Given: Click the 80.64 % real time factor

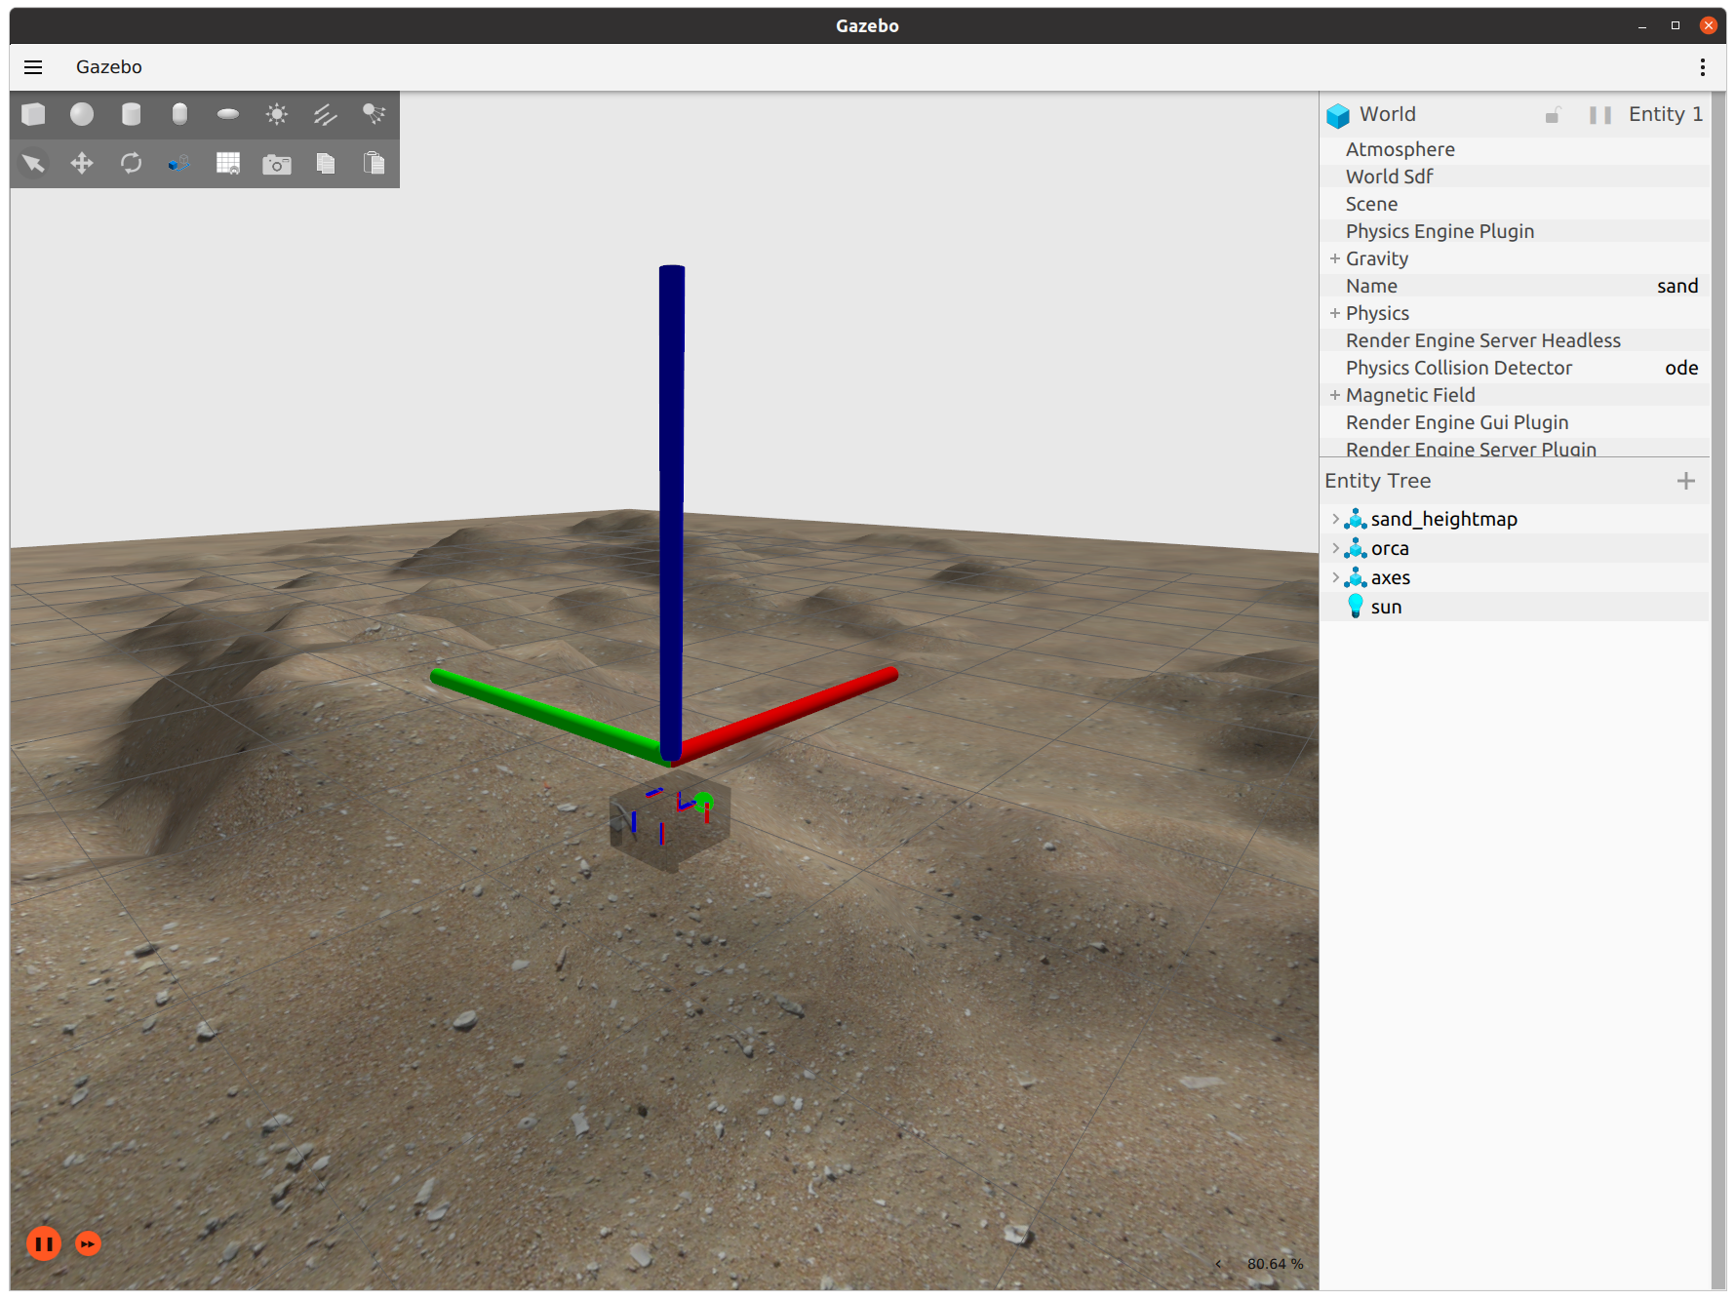Looking at the screenshot, I should [1275, 1264].
